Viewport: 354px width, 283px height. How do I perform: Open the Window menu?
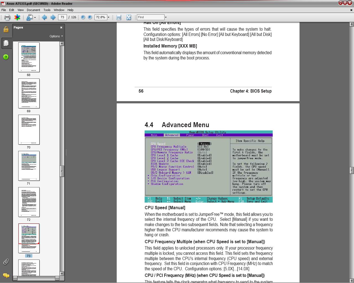point(59,10)
